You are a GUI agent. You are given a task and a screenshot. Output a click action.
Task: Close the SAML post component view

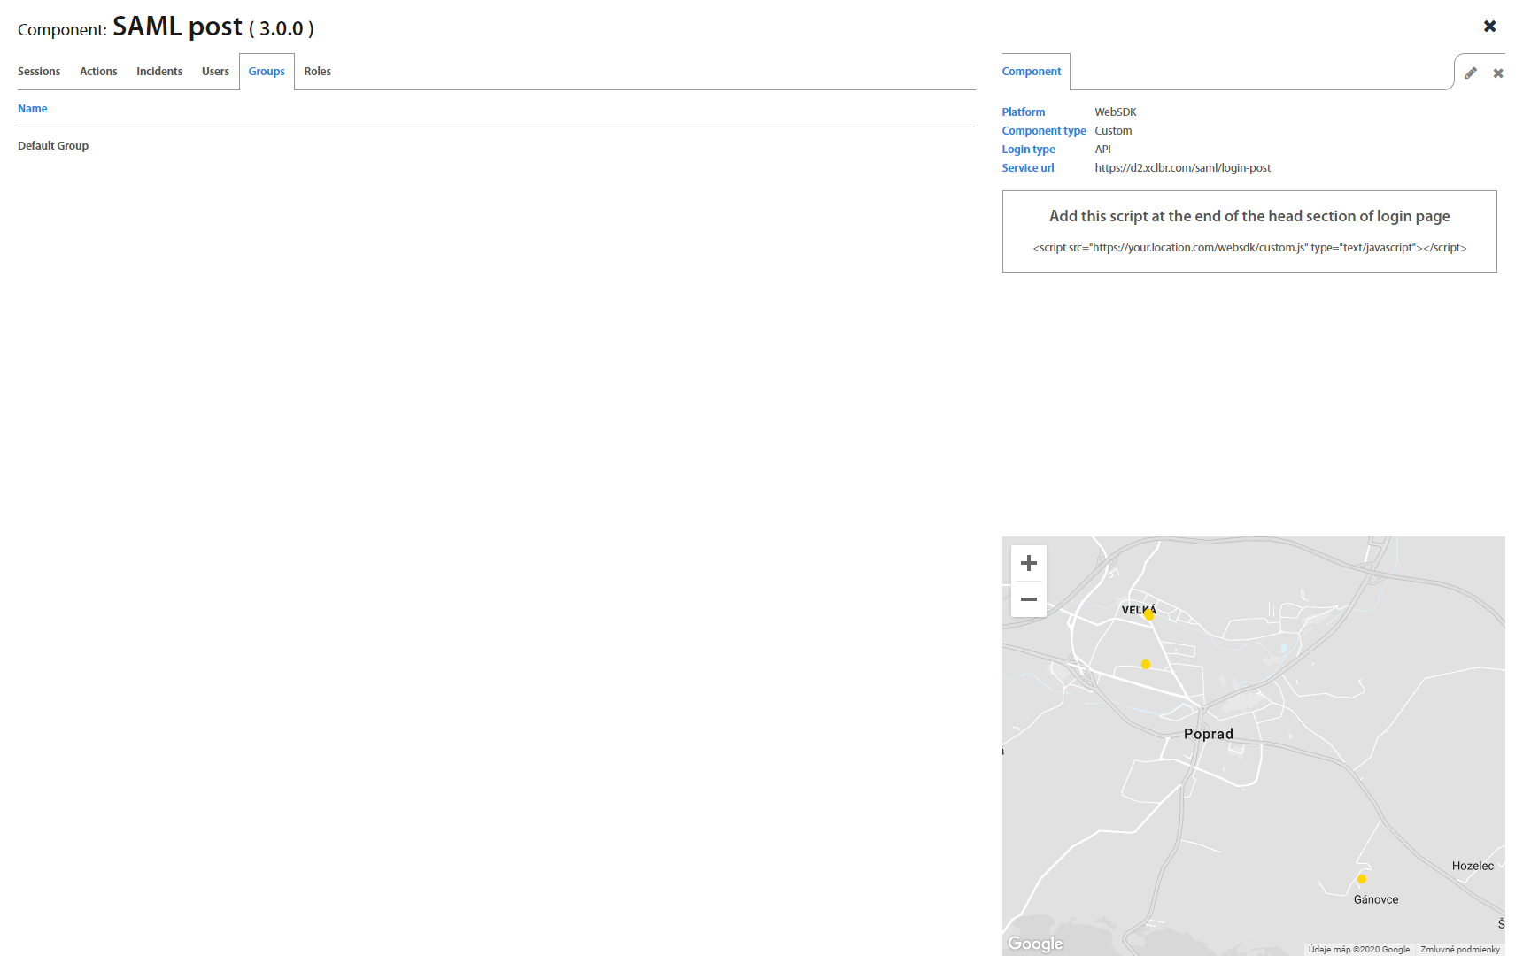pos(1489,27)
